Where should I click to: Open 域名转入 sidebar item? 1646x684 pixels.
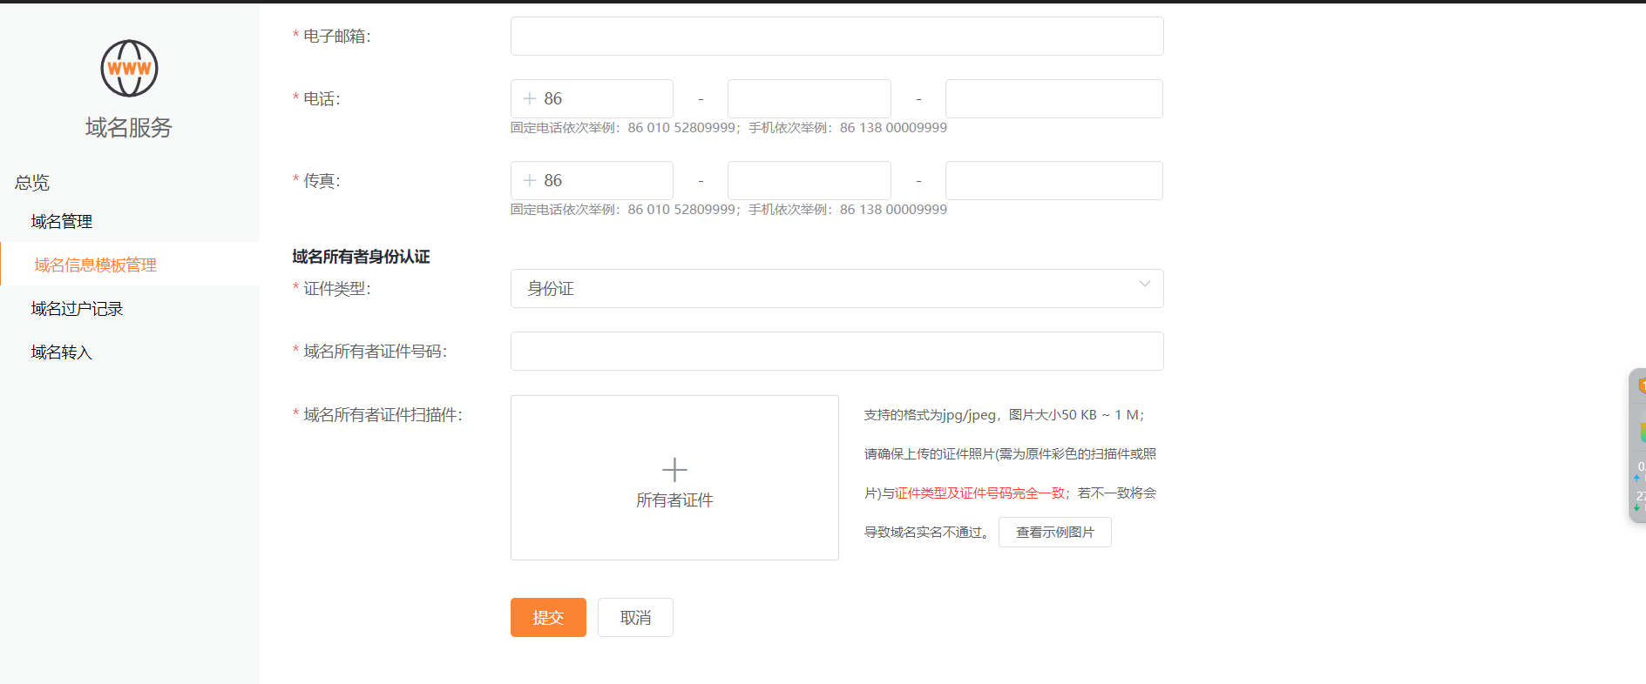click(x=61, y=352)
